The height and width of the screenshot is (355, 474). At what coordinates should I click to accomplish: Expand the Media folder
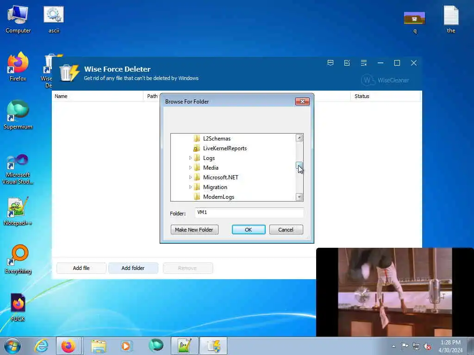tap(190, 167)
